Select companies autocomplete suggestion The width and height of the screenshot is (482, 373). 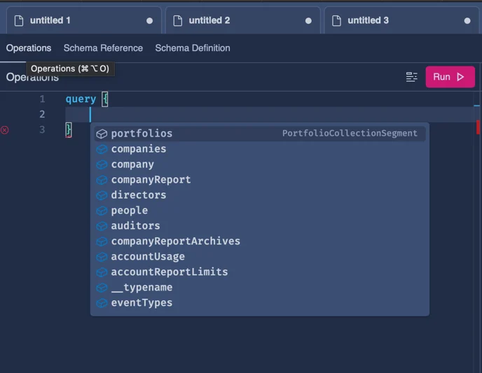260,149
